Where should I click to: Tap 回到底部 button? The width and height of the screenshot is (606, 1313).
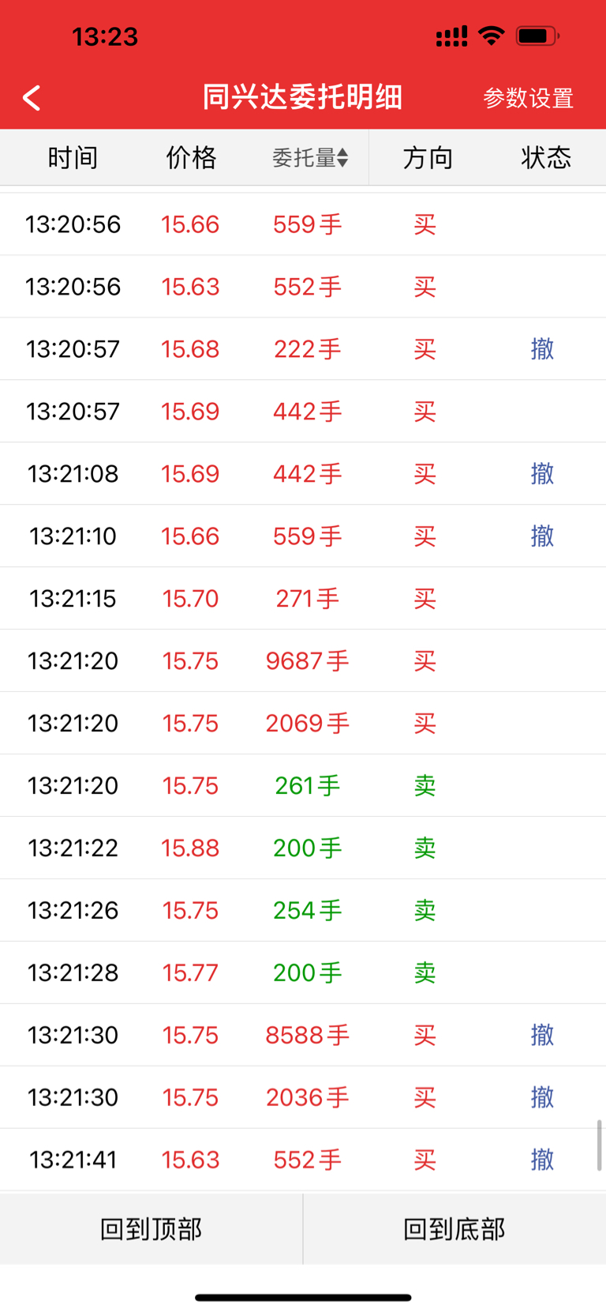[x=454, y=1228]
